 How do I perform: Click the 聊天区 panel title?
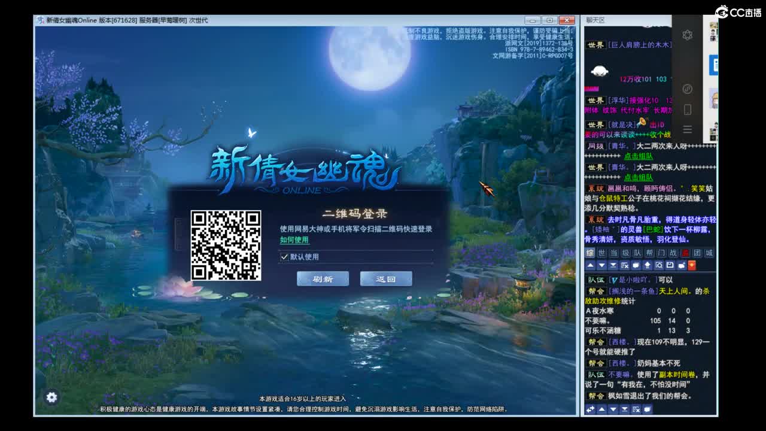tap(595, 20)
